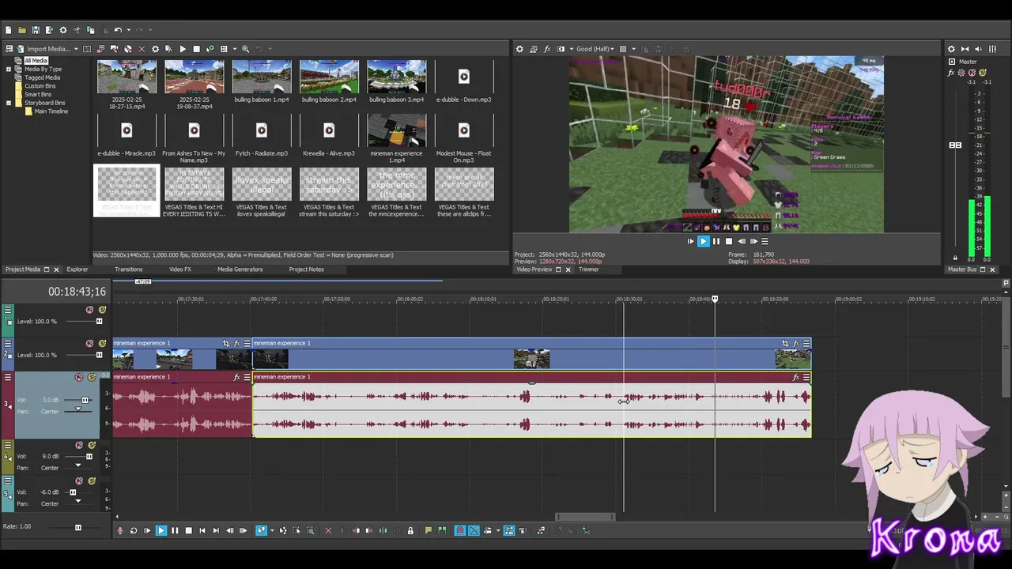Viewport: 1012px width, 569px height.
Task: Click the Lock event padlock icon
Action: pyautogui.click(x=410, y=530)
